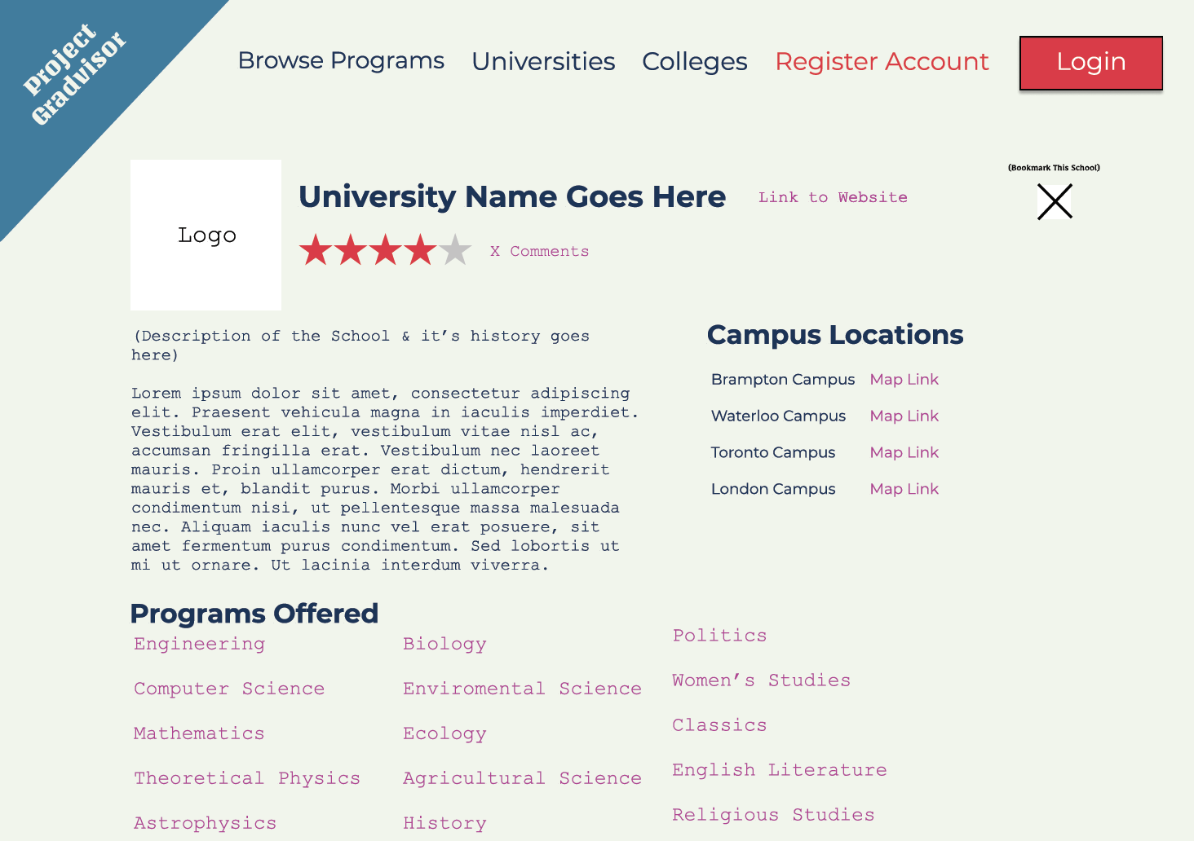1194x841 pixels.
Task: Click Register Account link
Action: coord(882,62)
